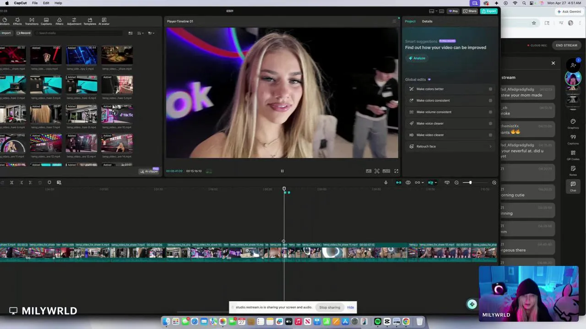Open the Effects panel in CapCut
This screenshot has height=329, width=586.
coord(17,21)
